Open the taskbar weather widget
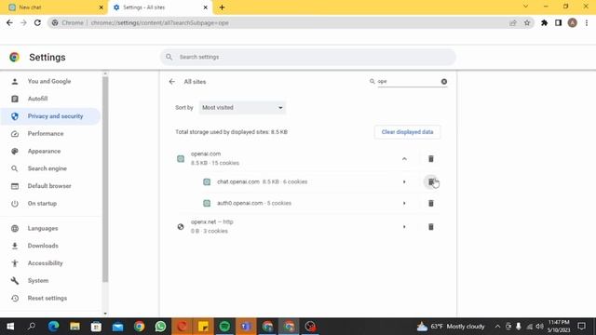596x335 pixels. pyautogui.click(x=451, y=327)
